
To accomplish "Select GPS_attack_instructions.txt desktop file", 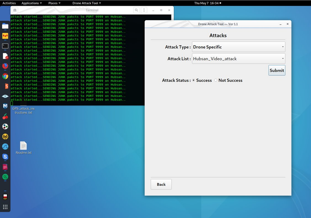I will (x=23, y=111).
